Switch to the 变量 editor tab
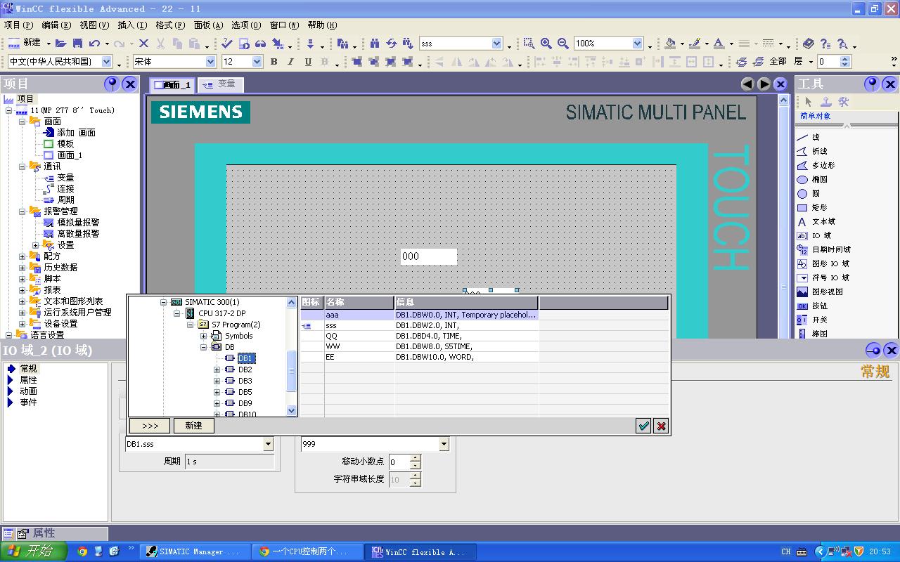This screenshot has width=900, height=562. pos(219,84)
